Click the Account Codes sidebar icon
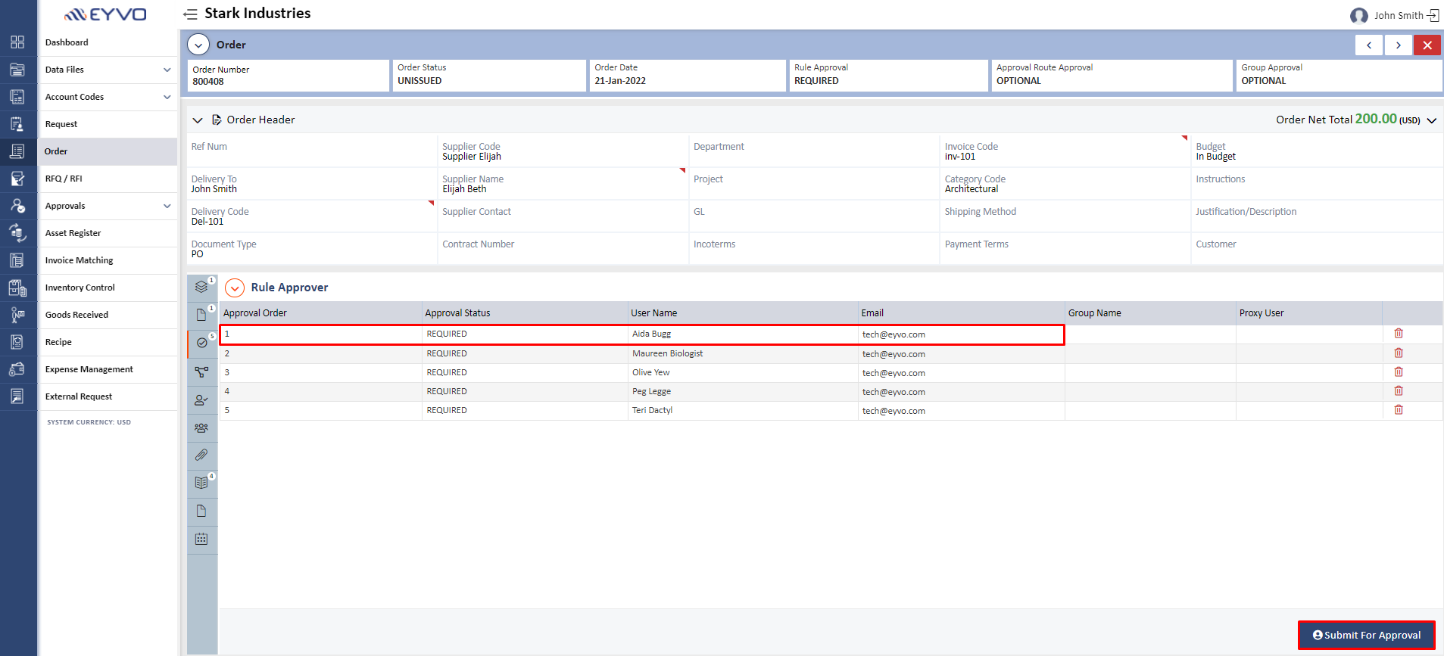The height and width of the screenshot is (656, 1444). coord(17,97)
